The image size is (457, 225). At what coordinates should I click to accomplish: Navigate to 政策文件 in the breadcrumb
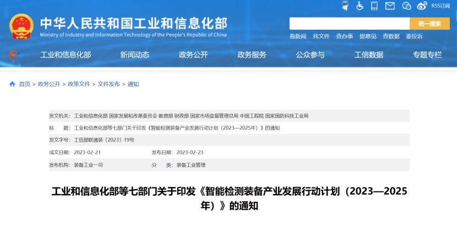click(x=79, y=84)
